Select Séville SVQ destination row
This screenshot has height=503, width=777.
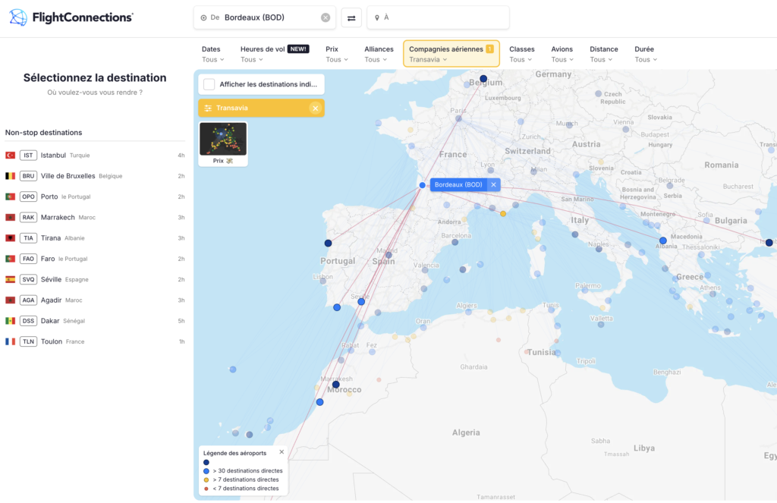95,279
